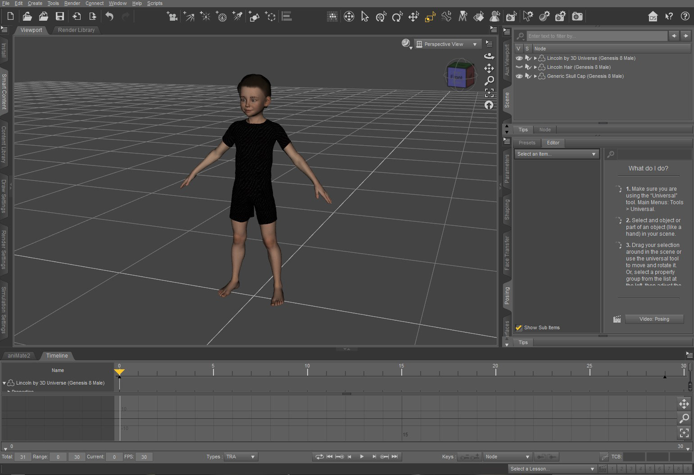Switch to the aniMate2 tab

(19, 356)
